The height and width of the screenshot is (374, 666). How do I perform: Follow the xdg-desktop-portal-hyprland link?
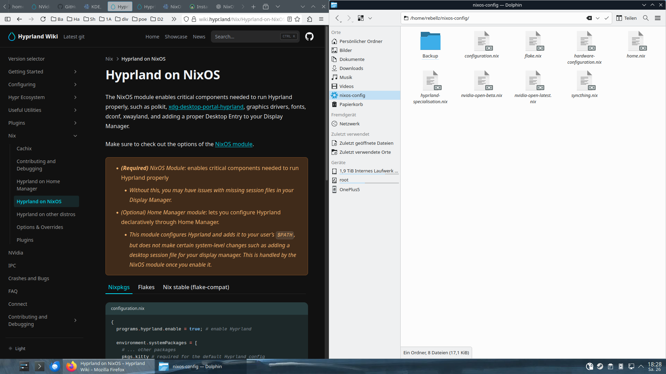click(x=206, y=107)
